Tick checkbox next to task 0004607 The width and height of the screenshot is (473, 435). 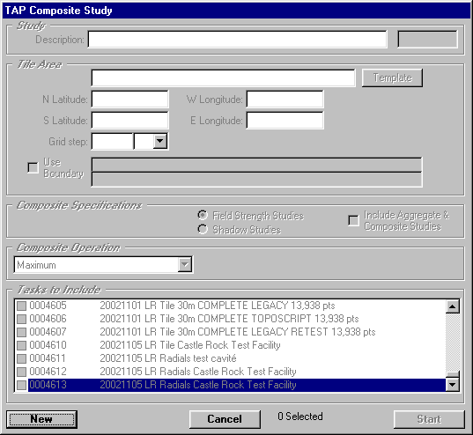[x=21, y=332]
